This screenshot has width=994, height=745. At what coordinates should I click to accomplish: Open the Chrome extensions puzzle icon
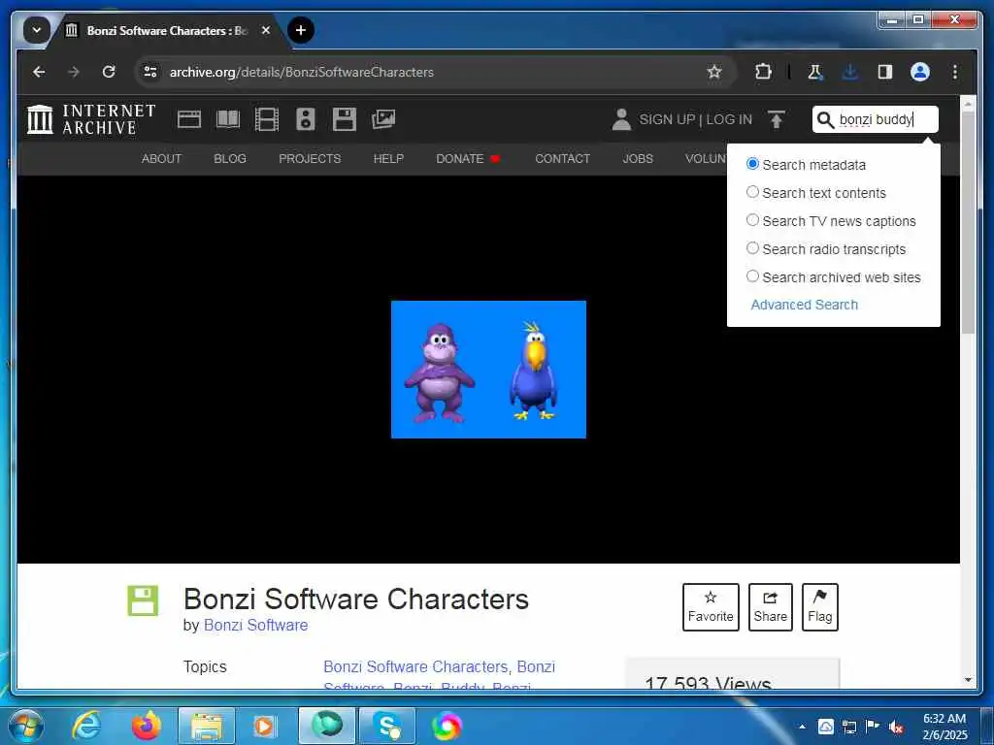click(x=763, y=72)
